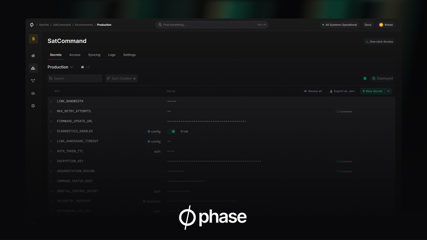
Task: Click Reveal all to show secret values
Action: point(313,91)
